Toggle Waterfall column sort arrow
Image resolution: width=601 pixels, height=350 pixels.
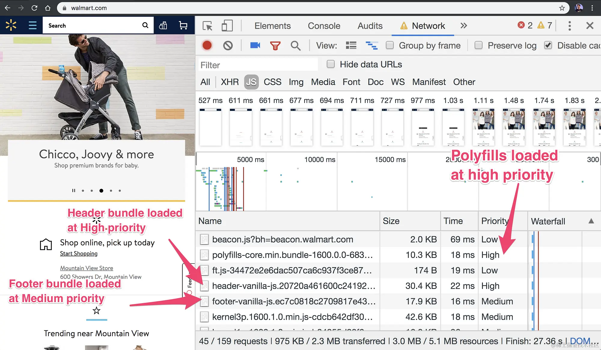click(x=591, y=221)
